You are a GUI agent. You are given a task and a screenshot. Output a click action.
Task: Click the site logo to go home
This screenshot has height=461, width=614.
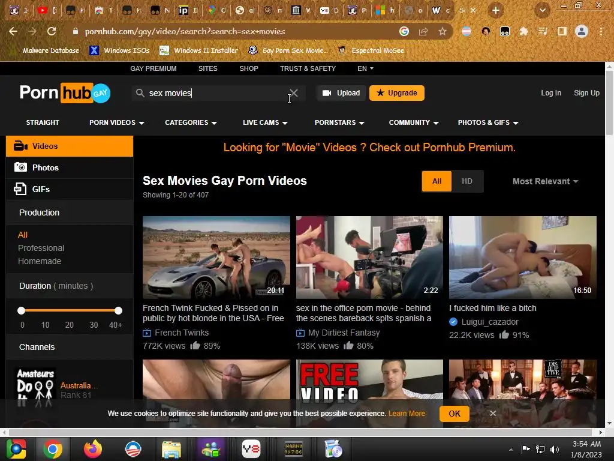coord(65,93)
